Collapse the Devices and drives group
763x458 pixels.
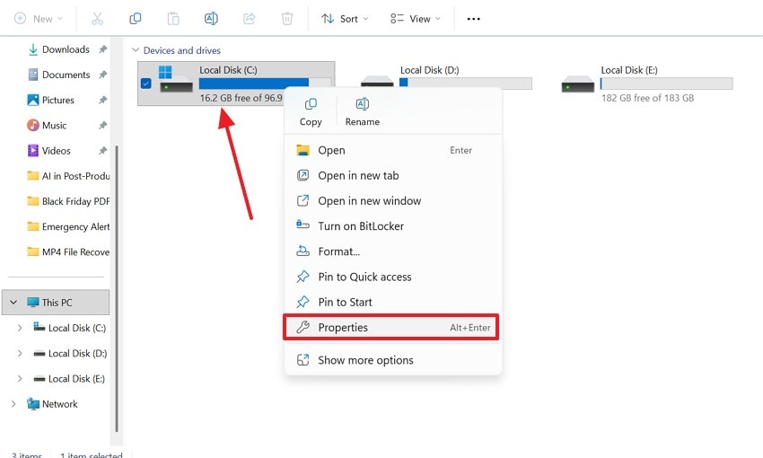point(136,50)
